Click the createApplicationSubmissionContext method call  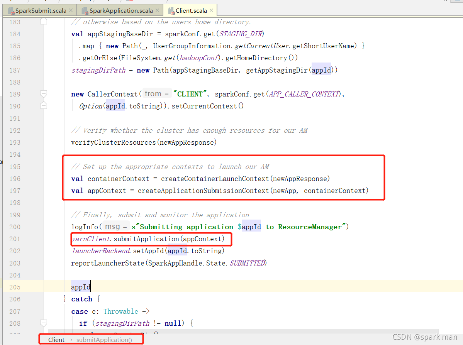tap(204, 191)
